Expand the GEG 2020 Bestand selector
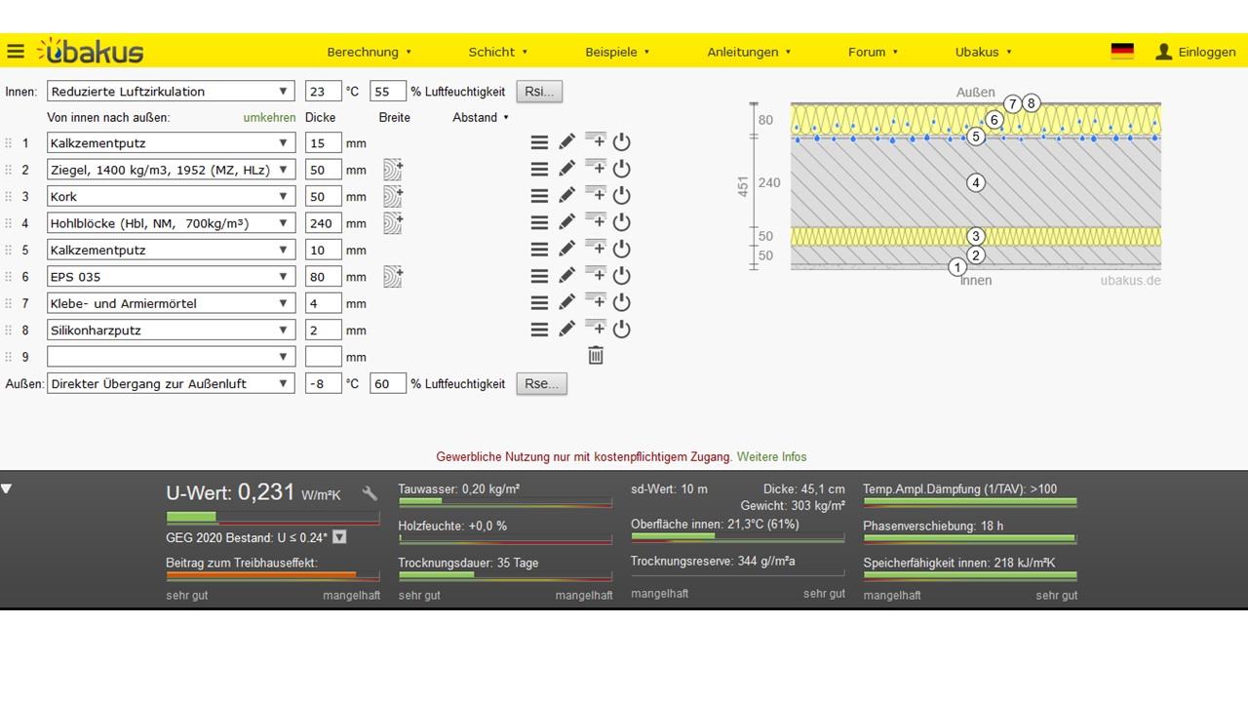The width and height of the screenshot is (1248, 702). [x=339, y=537]
